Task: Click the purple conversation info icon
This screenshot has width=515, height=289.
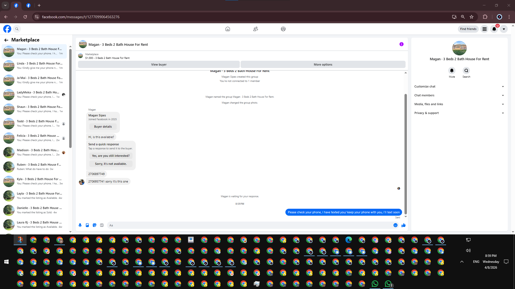Action: pyautogui.click(x=401, y=44)
